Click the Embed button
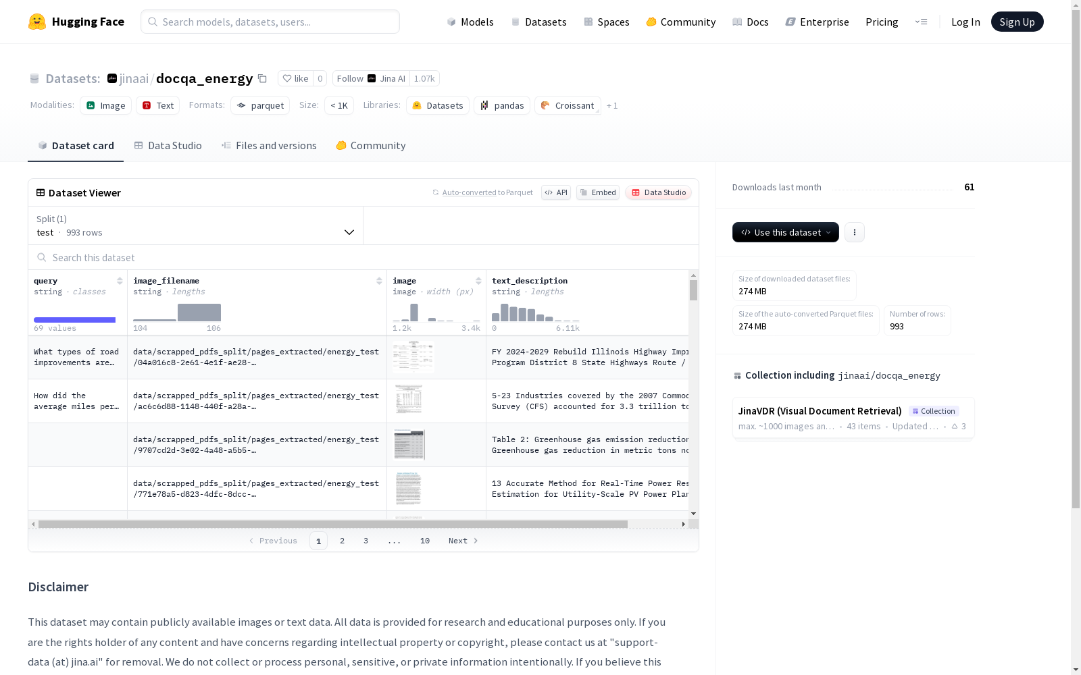This screenshot has width=1081, height=675. point(598,192)
